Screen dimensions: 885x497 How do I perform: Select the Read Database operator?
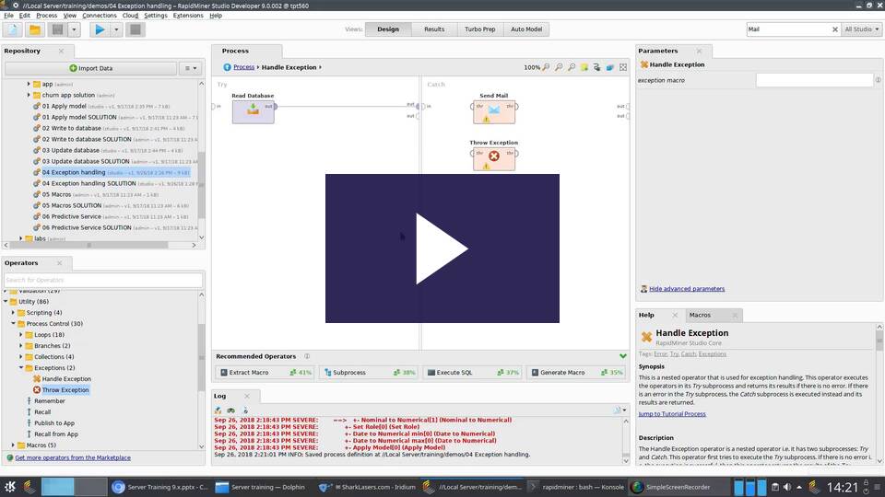(253, 111)
